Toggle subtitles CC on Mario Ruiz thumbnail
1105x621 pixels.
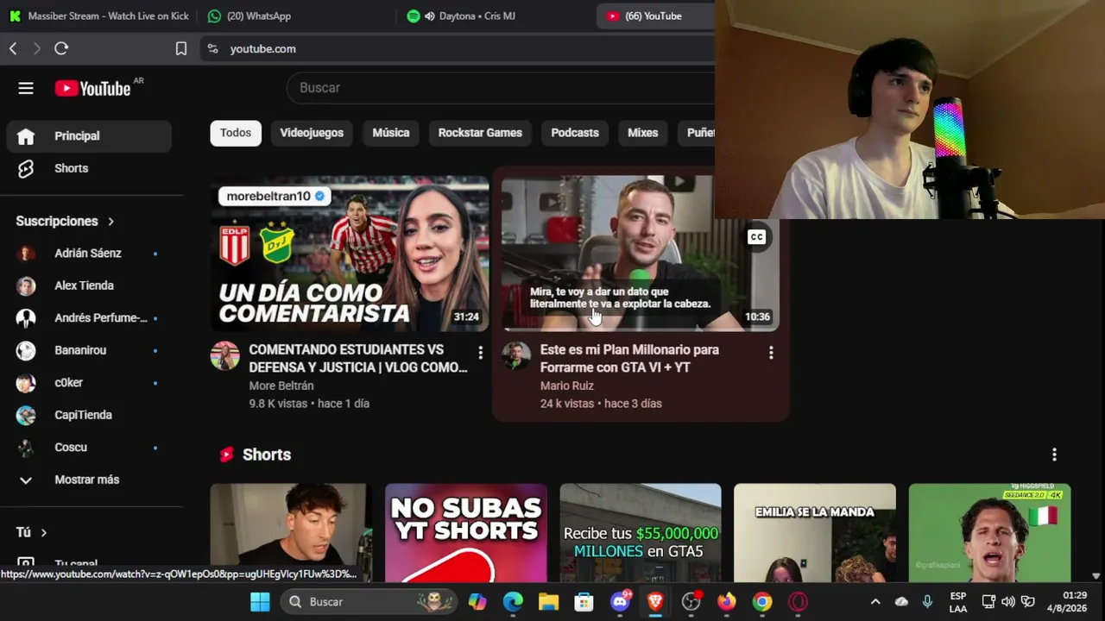pyautogui.click(x=756, y=237)
